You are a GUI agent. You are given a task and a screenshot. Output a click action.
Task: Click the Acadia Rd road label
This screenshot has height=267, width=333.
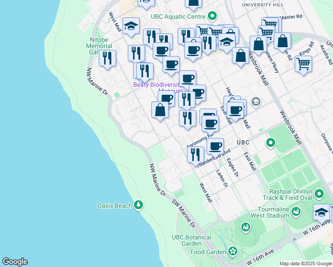(x=326, y=55)
